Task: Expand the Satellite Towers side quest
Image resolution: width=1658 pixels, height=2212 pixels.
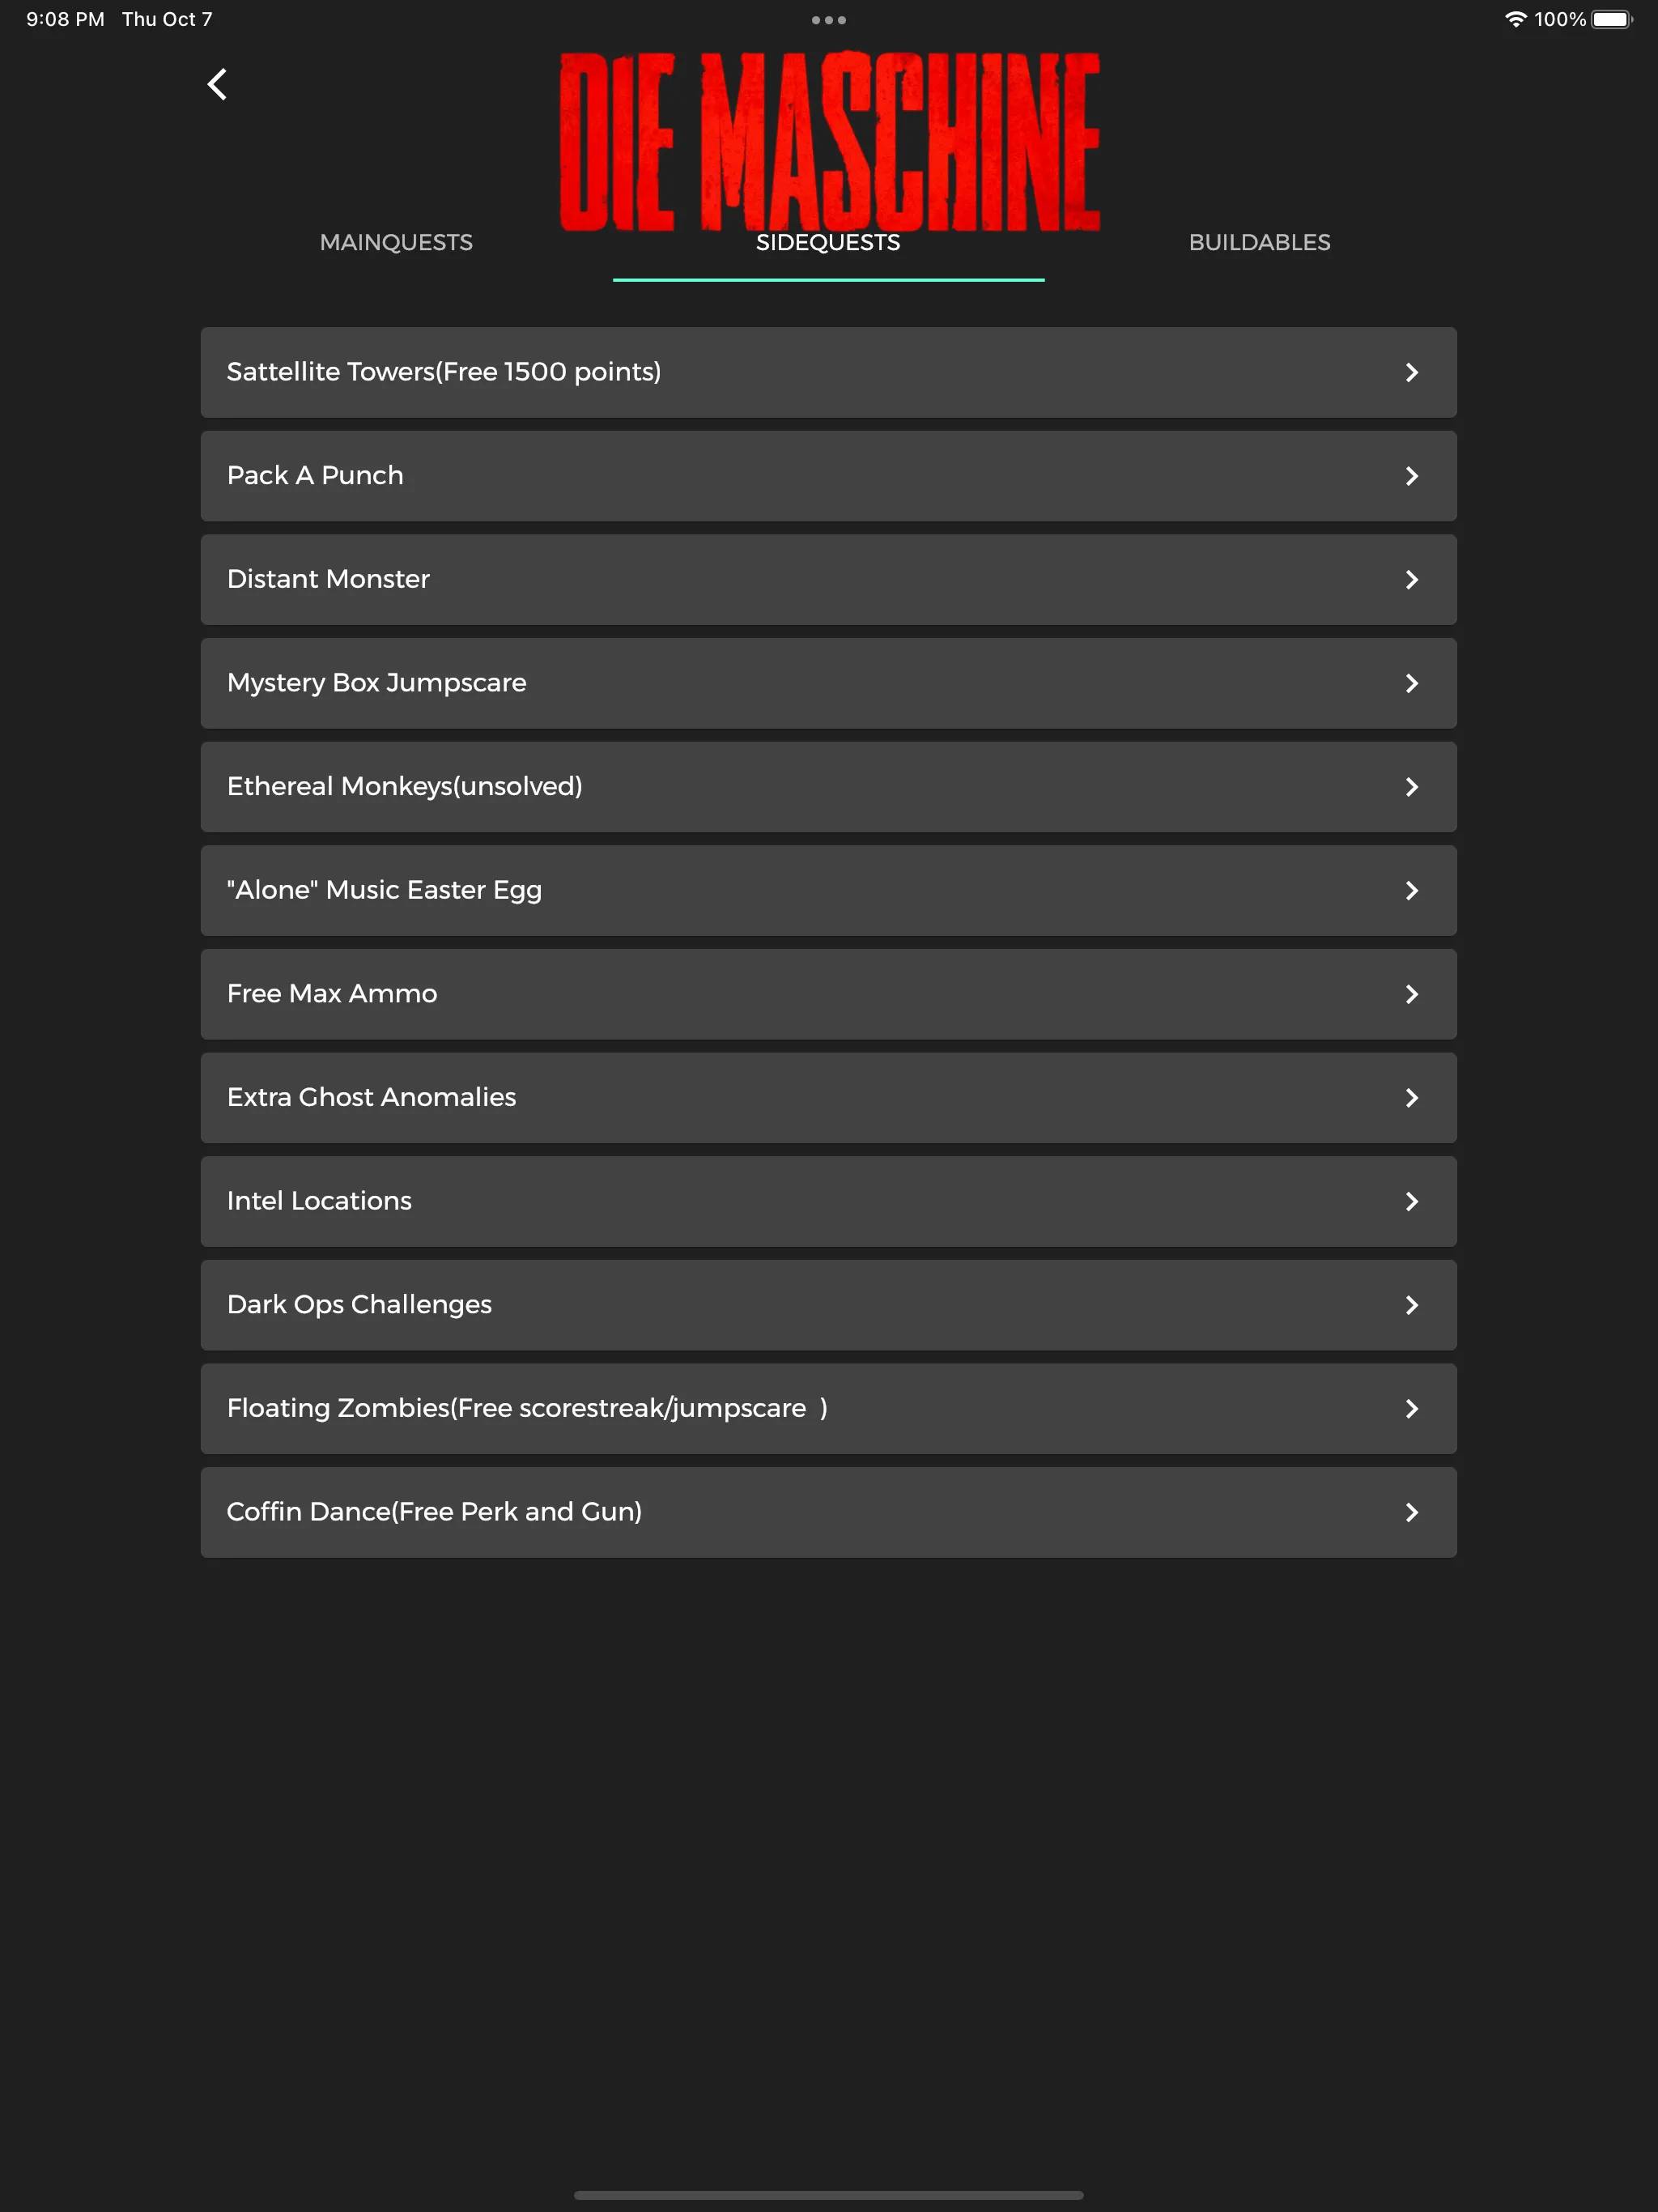Action: 829,372
